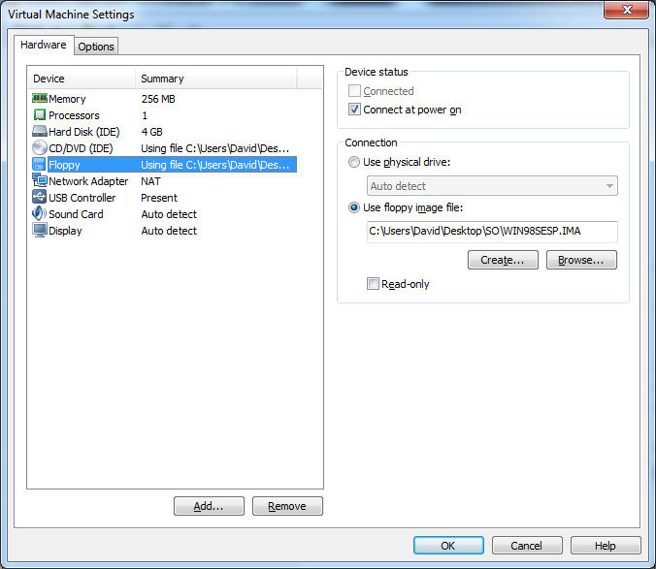
Task: Select the CD/DVD (IDE) disc icon
Action: click(x=40, y=148)
